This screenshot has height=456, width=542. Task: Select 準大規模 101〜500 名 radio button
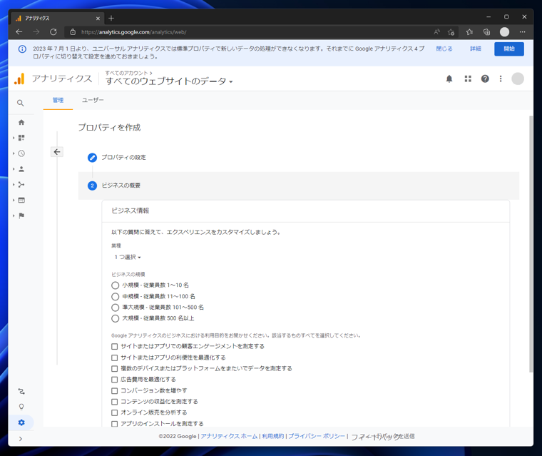(115, 308)
